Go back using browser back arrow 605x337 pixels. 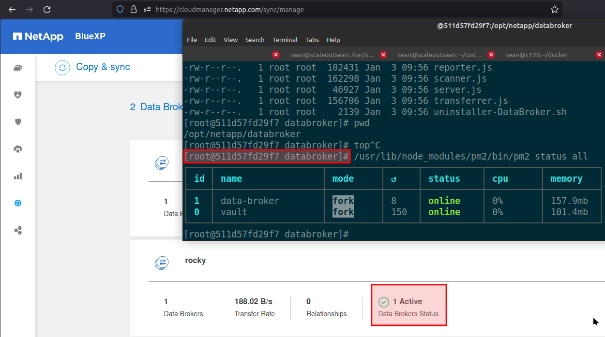[12, 10]
